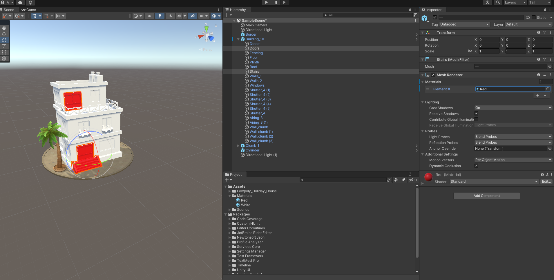Disable the Mesh Renderer checkbox

[433, 75]
